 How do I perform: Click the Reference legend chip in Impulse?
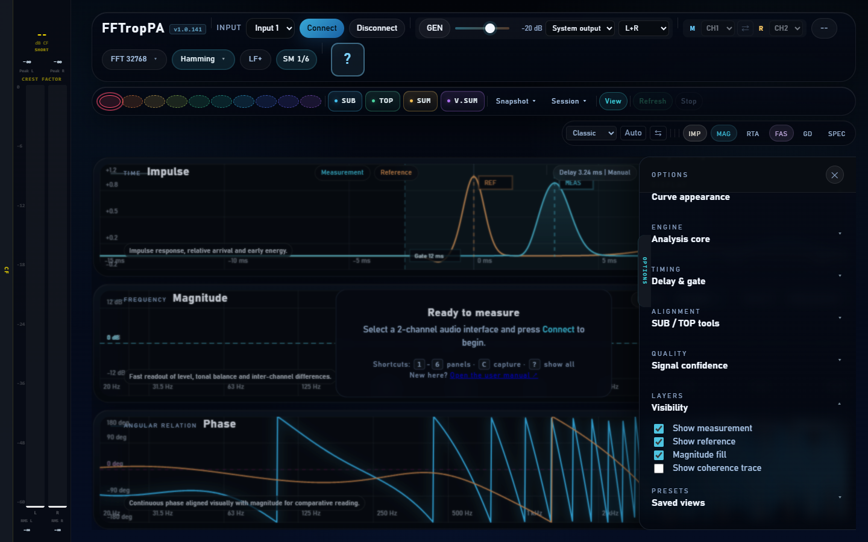(396, 173)
